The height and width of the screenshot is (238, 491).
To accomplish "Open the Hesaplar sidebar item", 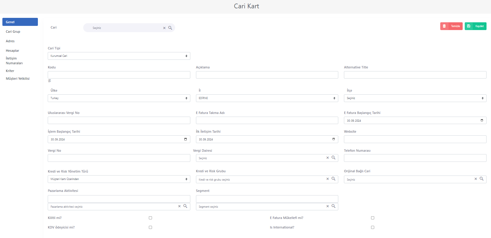I will (x=13, y=51).
